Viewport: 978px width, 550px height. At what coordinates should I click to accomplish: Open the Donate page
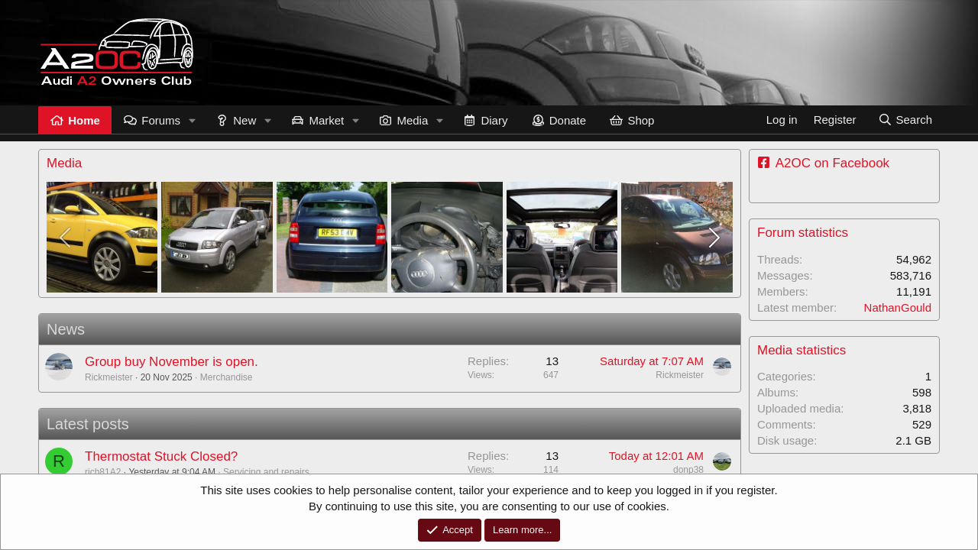click(x=559, y=121)
